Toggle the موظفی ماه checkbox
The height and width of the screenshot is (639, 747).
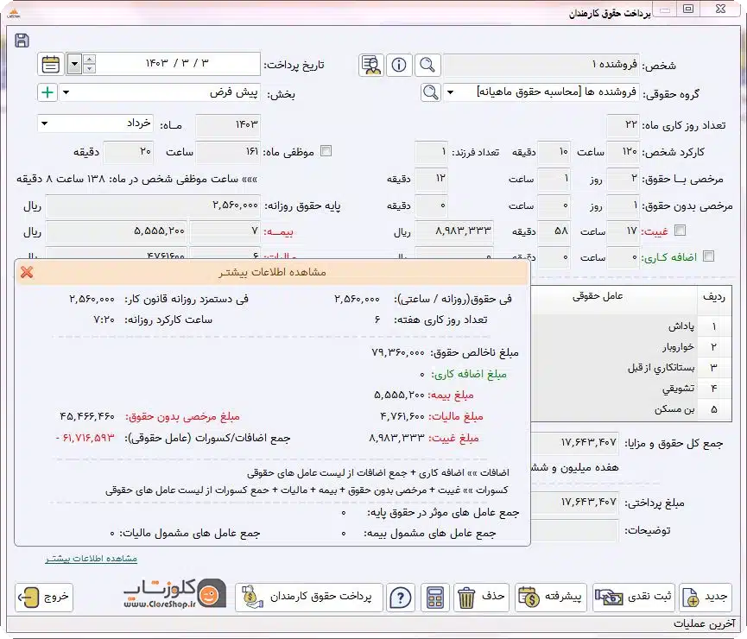click(x=326, y=151)
